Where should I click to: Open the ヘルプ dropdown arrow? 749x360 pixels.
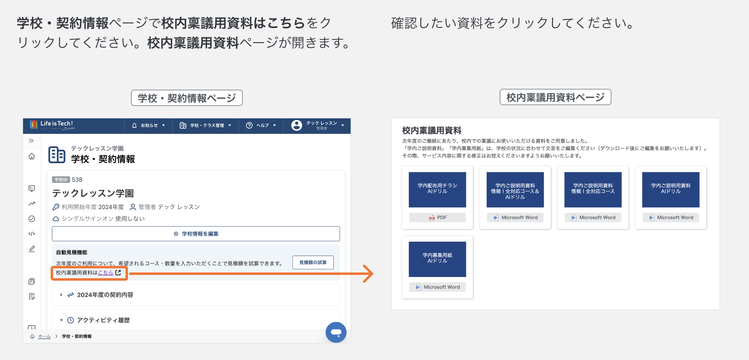point(274,125)
